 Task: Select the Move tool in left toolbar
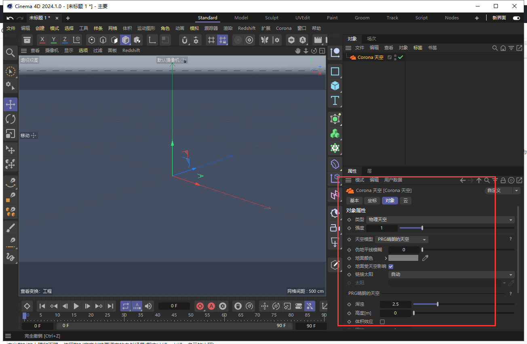pyautogui.click(x=11, y=104)
